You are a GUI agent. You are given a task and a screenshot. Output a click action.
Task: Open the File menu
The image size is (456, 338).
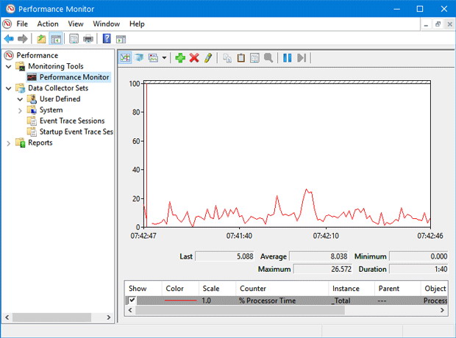point(22,24)
